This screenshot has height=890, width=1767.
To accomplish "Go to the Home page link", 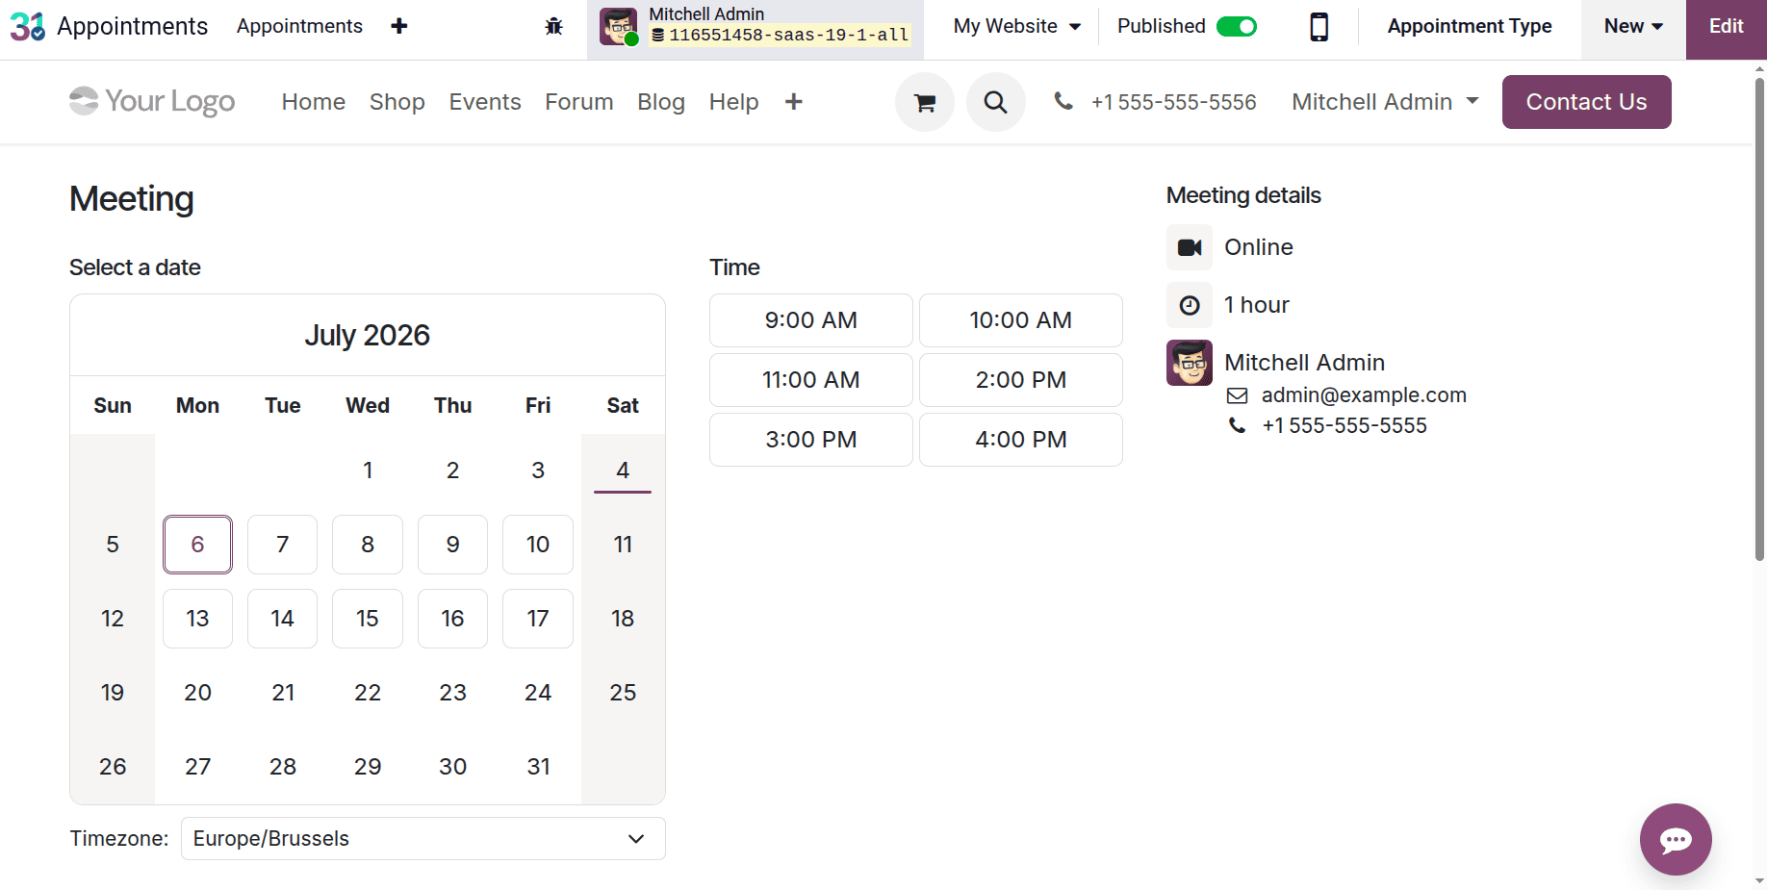I will (x=314, y=102).
